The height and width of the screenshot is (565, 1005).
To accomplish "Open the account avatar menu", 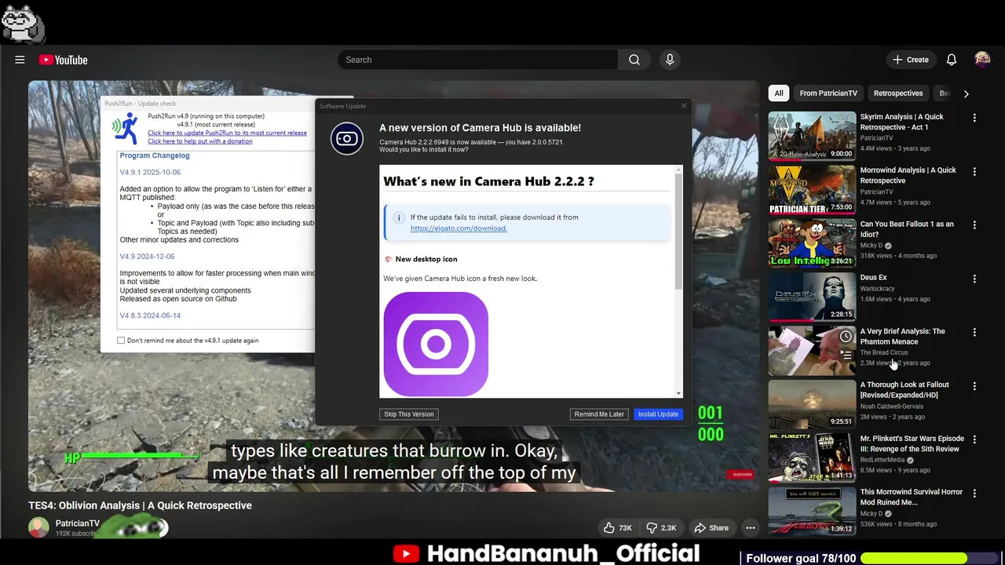I will coord(982,60).
